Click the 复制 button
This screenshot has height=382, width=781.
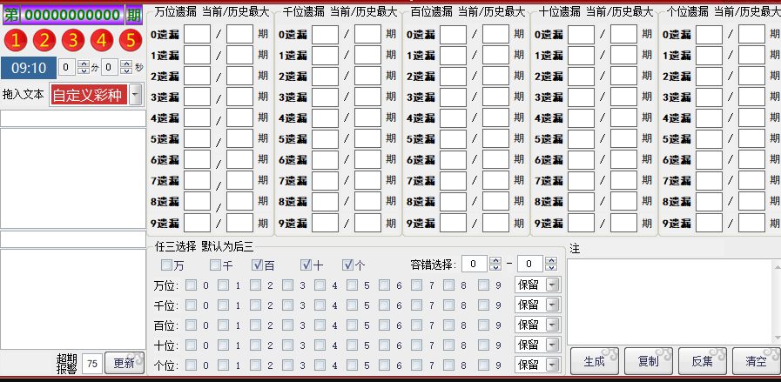tap(648, 361)
